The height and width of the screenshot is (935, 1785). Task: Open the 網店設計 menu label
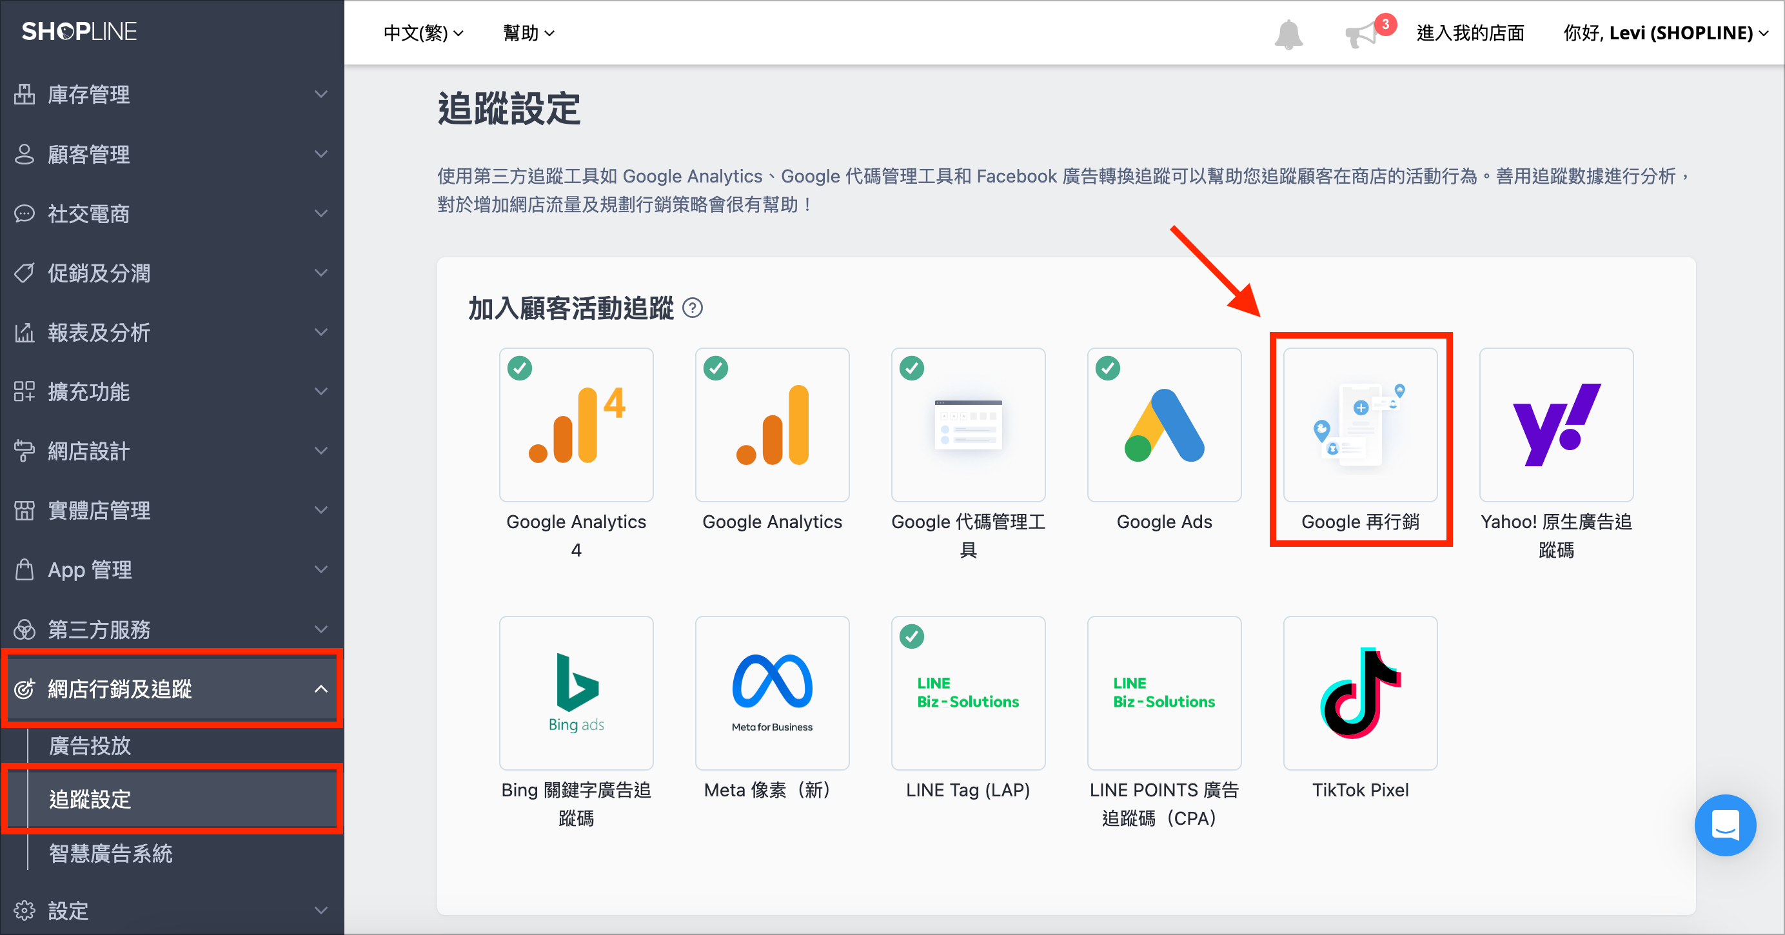(x=89, y=451)
